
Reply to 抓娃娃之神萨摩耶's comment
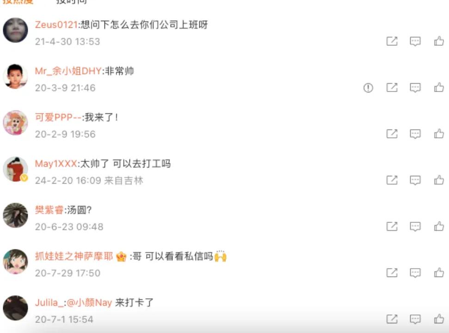415,273
